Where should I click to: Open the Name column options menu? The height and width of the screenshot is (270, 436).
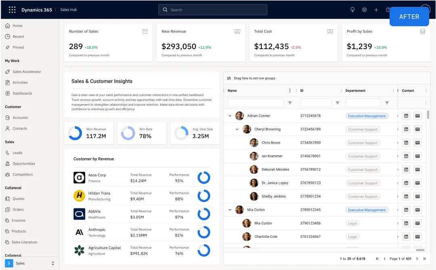pos(289,90)
